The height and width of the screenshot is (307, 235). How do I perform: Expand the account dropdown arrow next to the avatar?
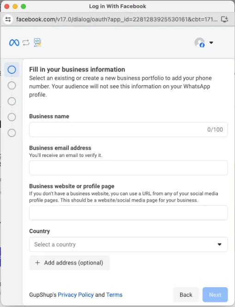[x=211, y=42]
